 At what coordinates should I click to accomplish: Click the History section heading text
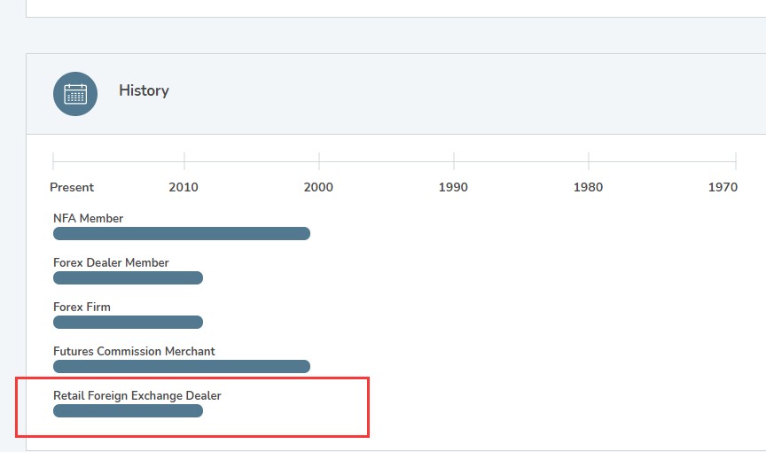coord(144,90)
